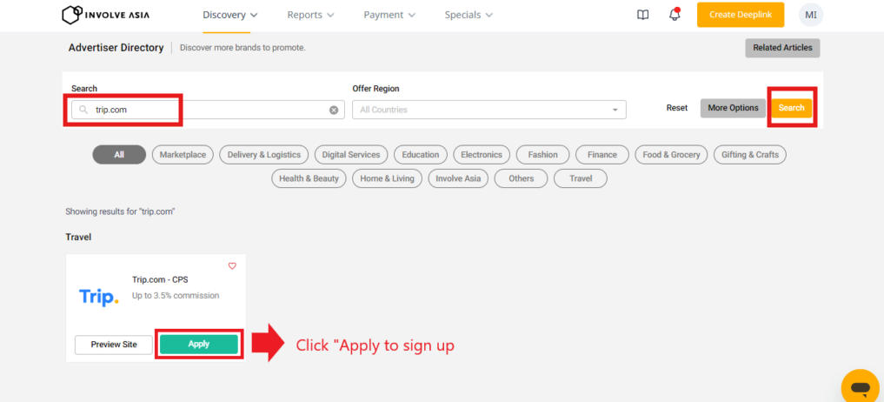Image resolution: width=884 pixels, height=402 pixels.
Task: Open the Offer Region dropdown
Action: tap(489, 110)
